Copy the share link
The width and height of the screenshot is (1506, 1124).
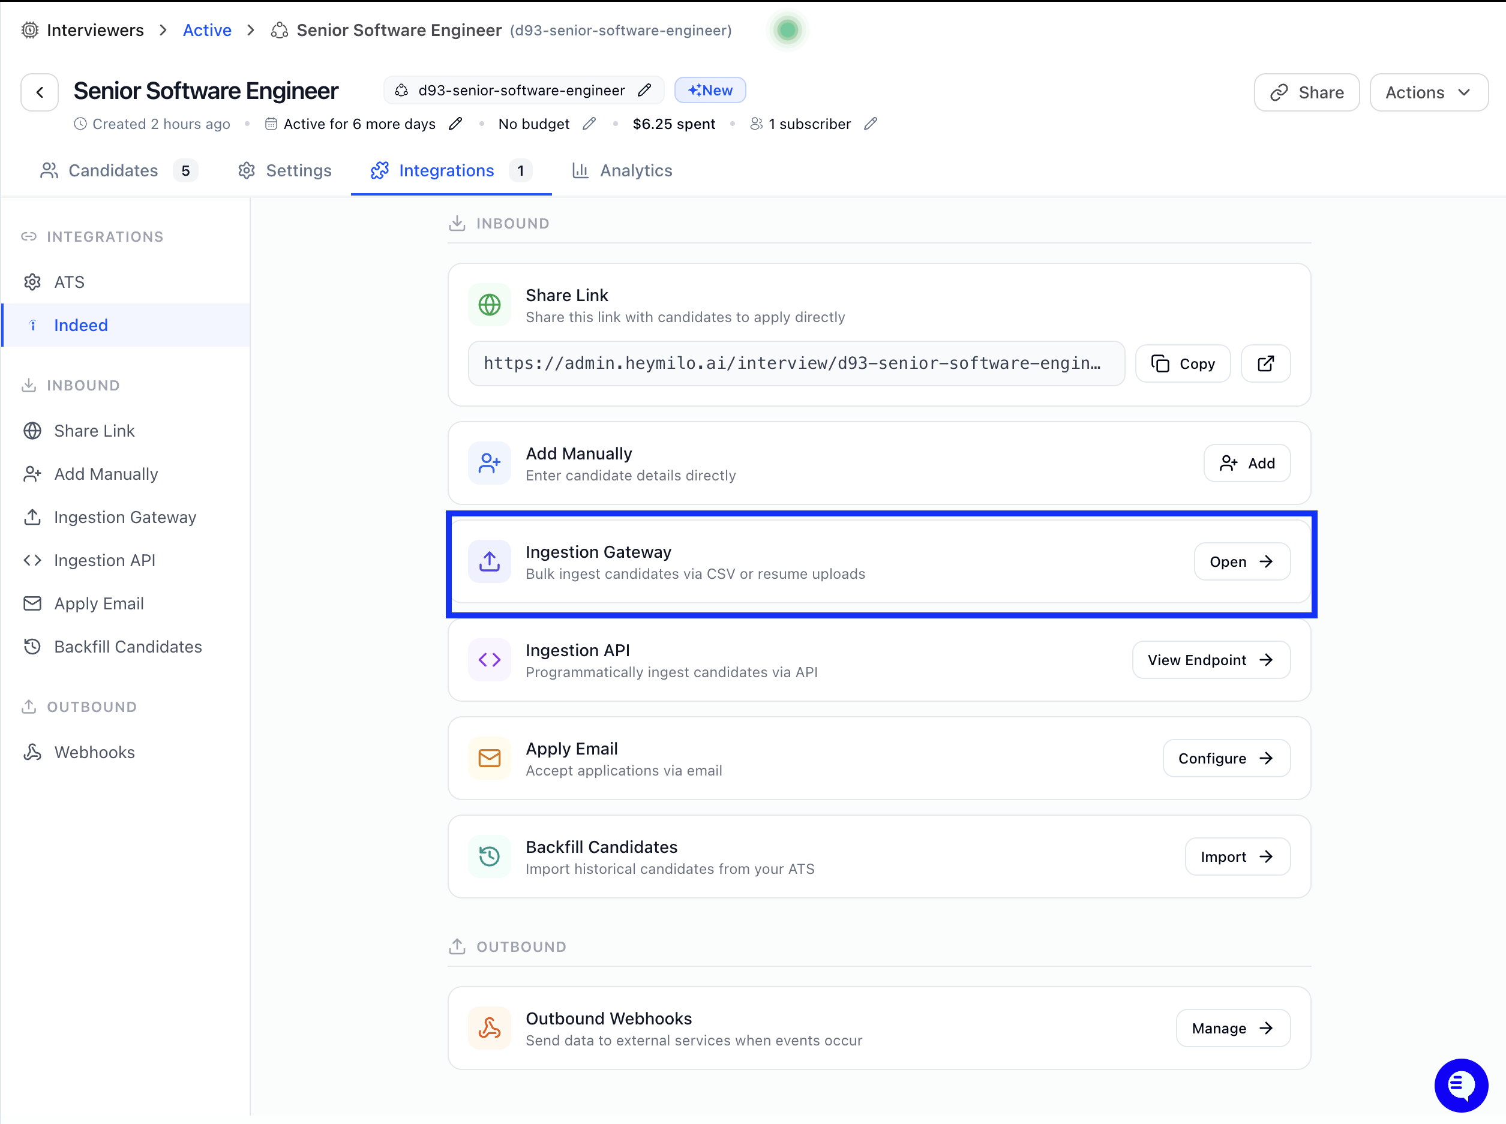(x=1183, y=364)
